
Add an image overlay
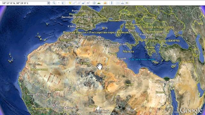pyautogui.click(x=84, y=3)
